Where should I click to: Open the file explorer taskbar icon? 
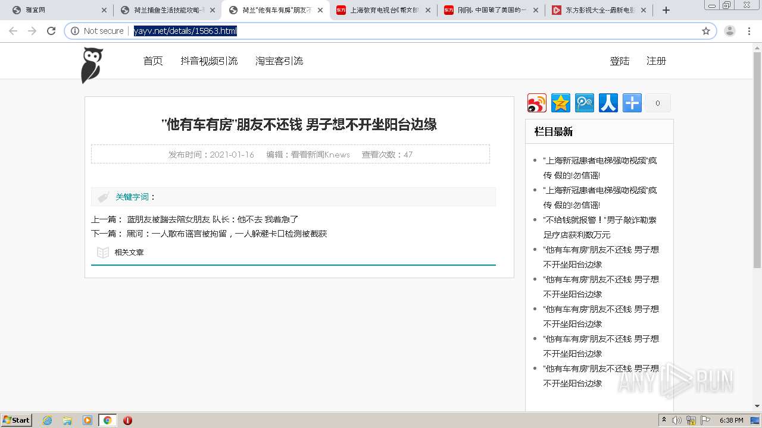tap(67, 420)
